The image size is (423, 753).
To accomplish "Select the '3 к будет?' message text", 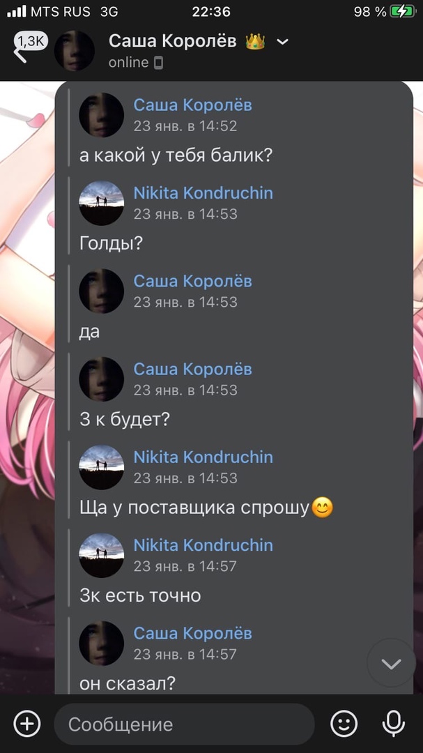I will [x=125, y=420].
